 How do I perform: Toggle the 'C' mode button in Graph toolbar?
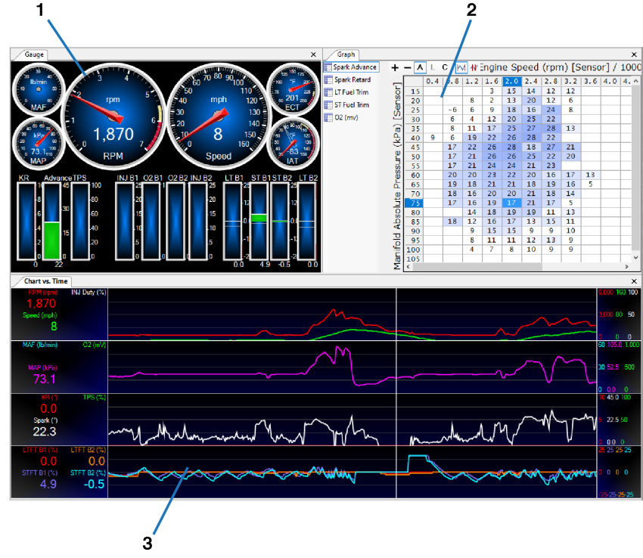tap(445, 67)
